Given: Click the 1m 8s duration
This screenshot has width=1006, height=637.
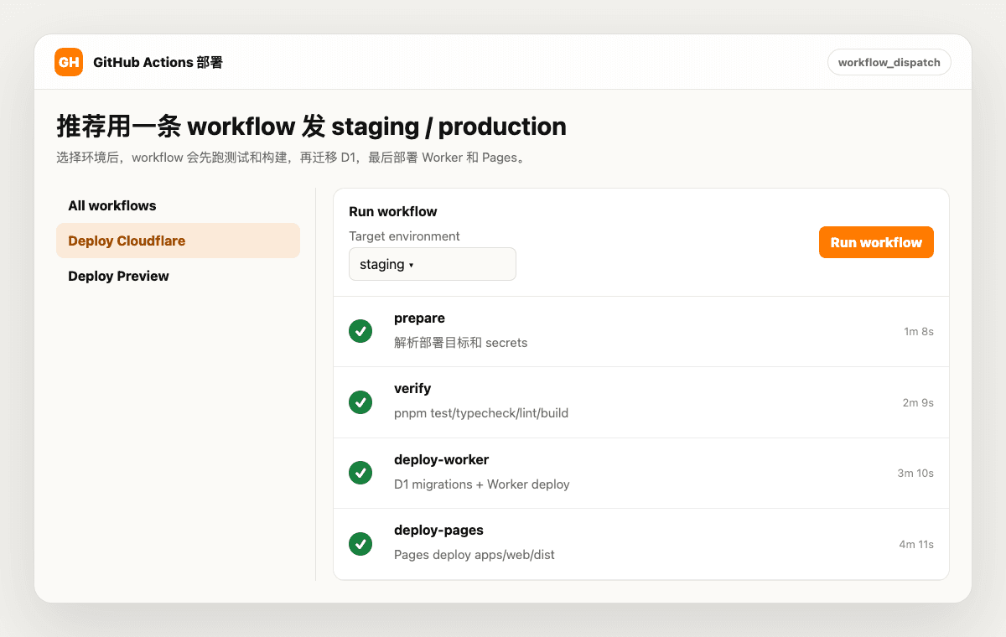Looking at the screenshot, I should click(919, 332).
